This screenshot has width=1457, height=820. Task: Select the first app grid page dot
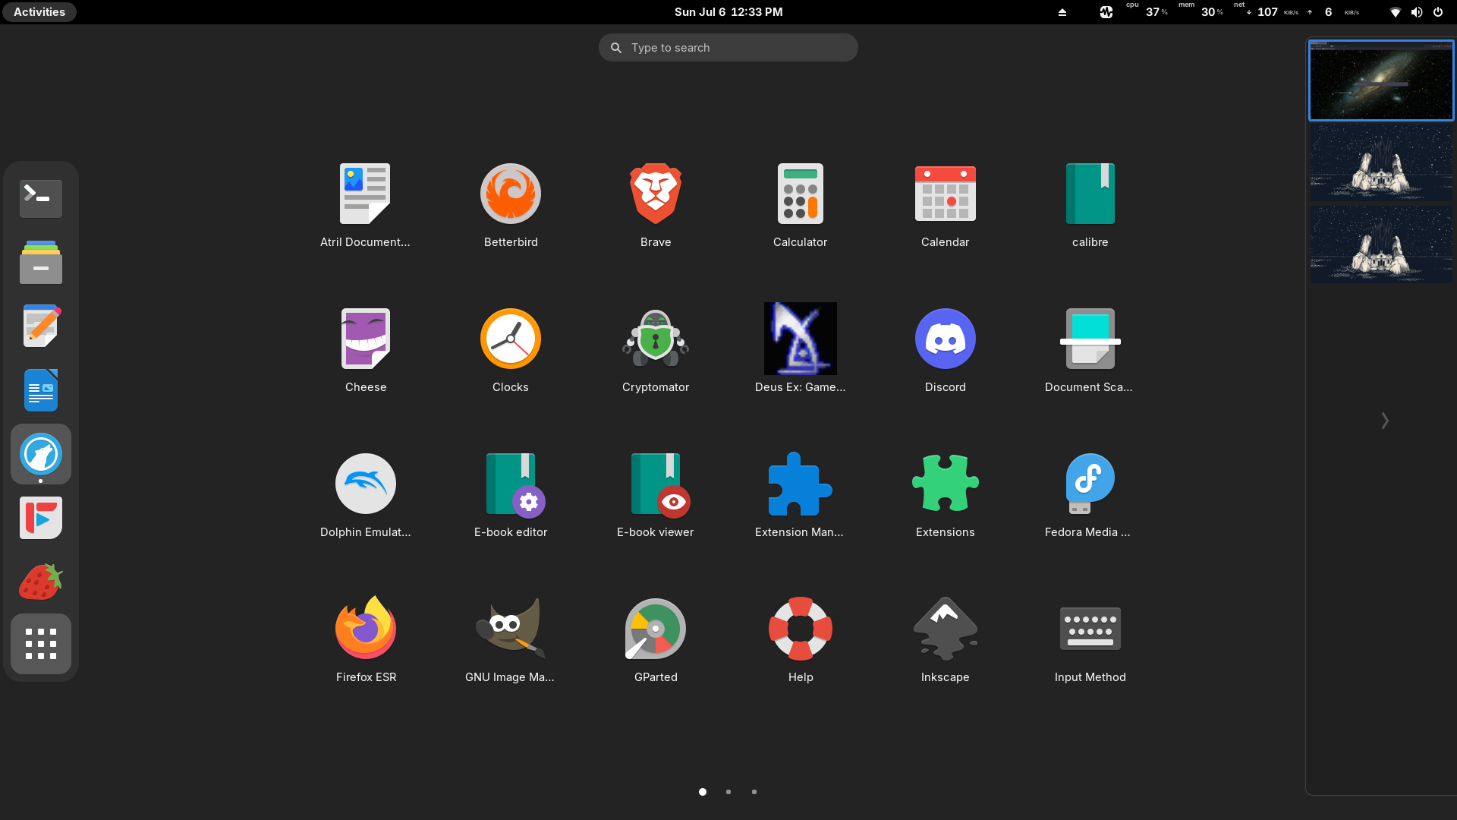(x=703, y=792)
